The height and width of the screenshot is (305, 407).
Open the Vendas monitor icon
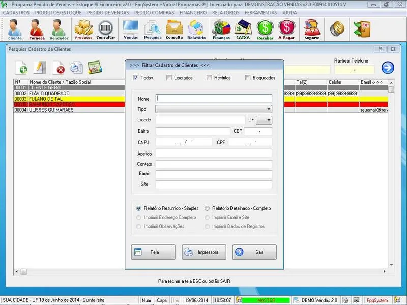131,29
